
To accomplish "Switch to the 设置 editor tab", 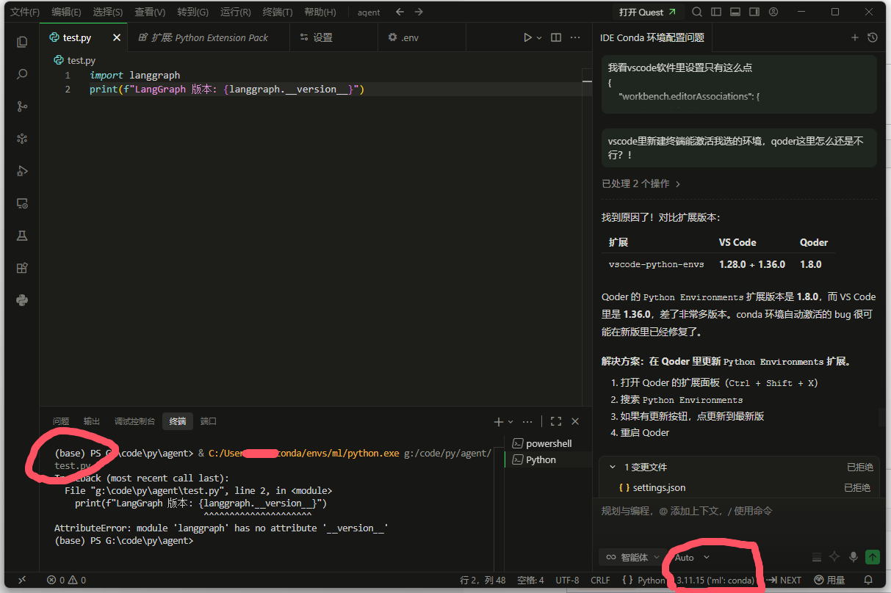I will [333, 37].
